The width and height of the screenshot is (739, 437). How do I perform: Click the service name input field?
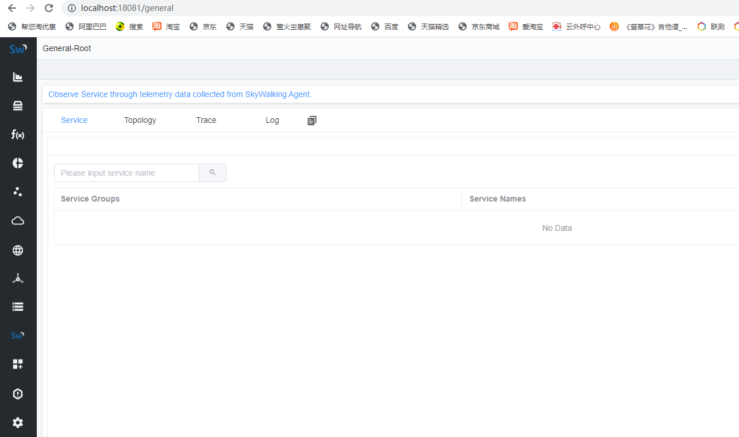tap(126, 173)
